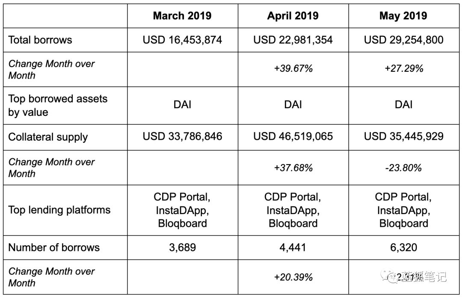Select March's CDP Portal, InstaDApp, Bloqboard cell
The height and width of the screenshot is (297, 462).
tap(182, 210)
